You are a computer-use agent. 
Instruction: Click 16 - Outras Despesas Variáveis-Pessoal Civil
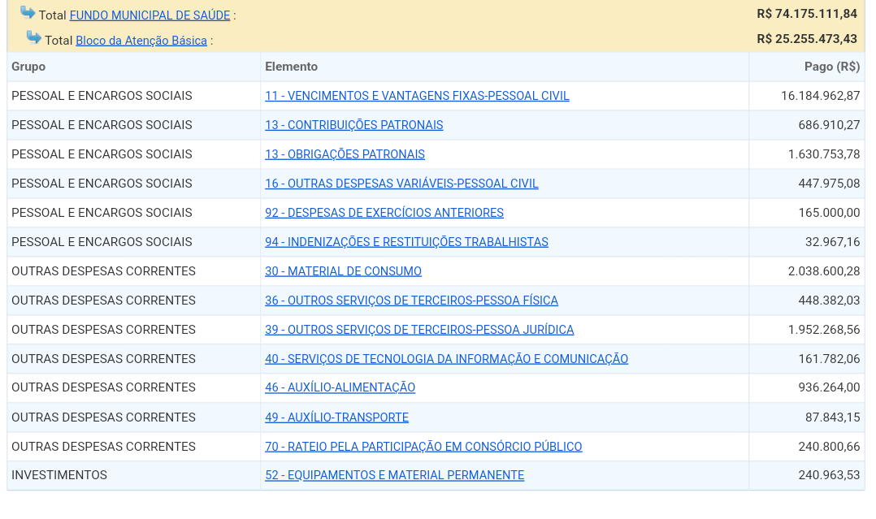(401, 184)
